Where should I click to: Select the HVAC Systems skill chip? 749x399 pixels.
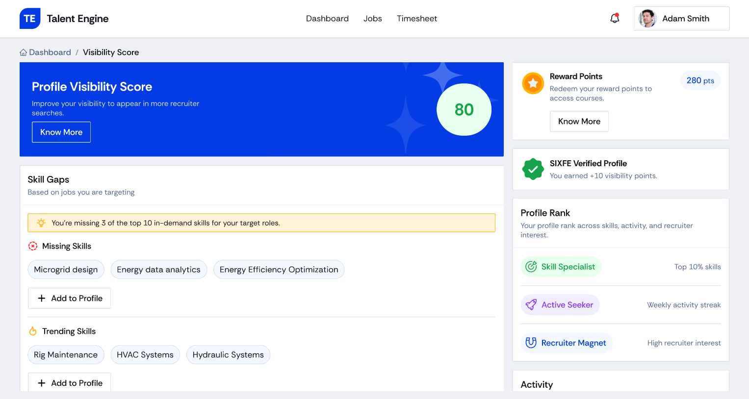click(145, 355)
